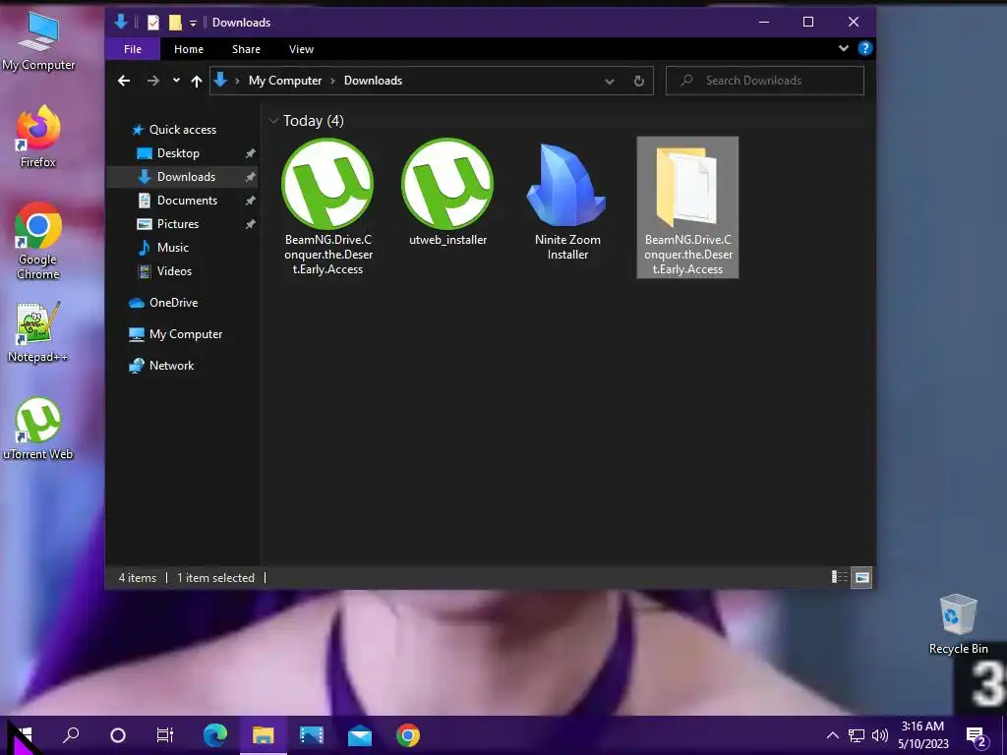The image size is (1007, 755).
Task: Open Customize Quick Access Toolbar dropdown
Action: pyautogui.click(x=193, y=24)
